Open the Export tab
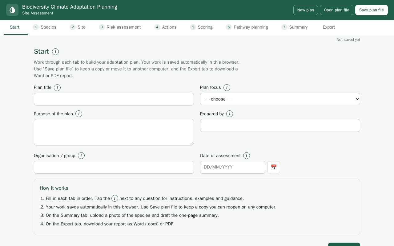This screenshot has width=394, height=246. click(329, 27)
